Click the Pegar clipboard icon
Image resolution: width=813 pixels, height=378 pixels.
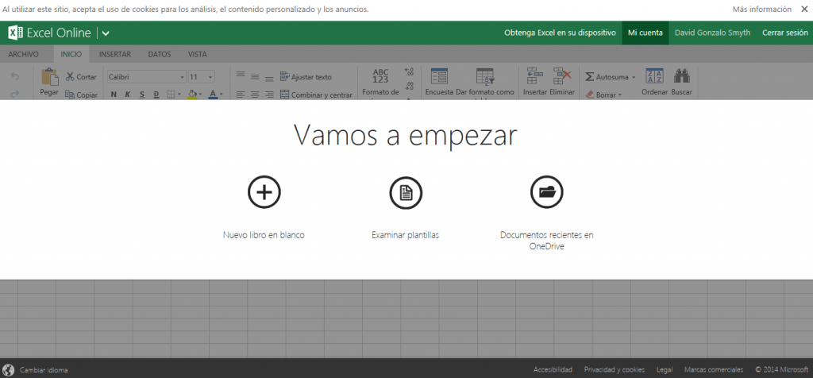pos(50,76)
